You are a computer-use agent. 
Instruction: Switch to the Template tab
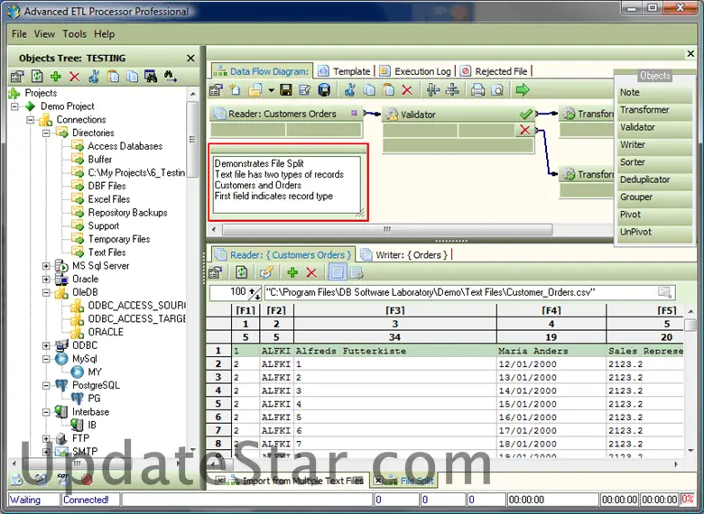pyautogui.click(x=345, y=71)
